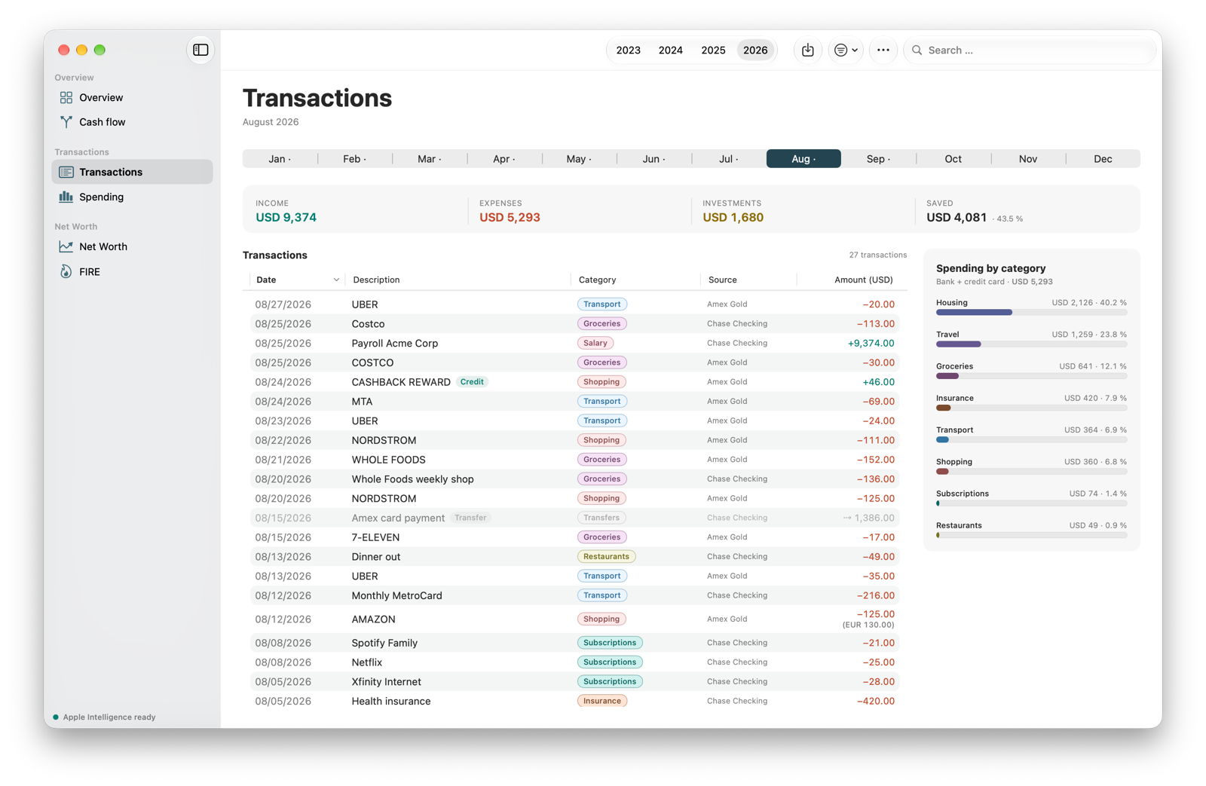Click the import download icon in toolbar
This screenshot has height=786, width=1206.
point(807,50)
